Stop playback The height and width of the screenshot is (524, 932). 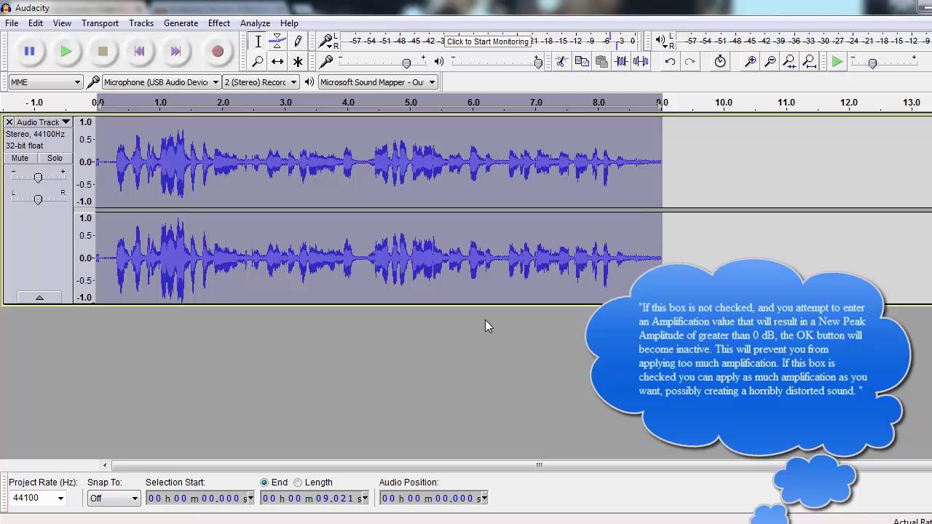[103, 51]
